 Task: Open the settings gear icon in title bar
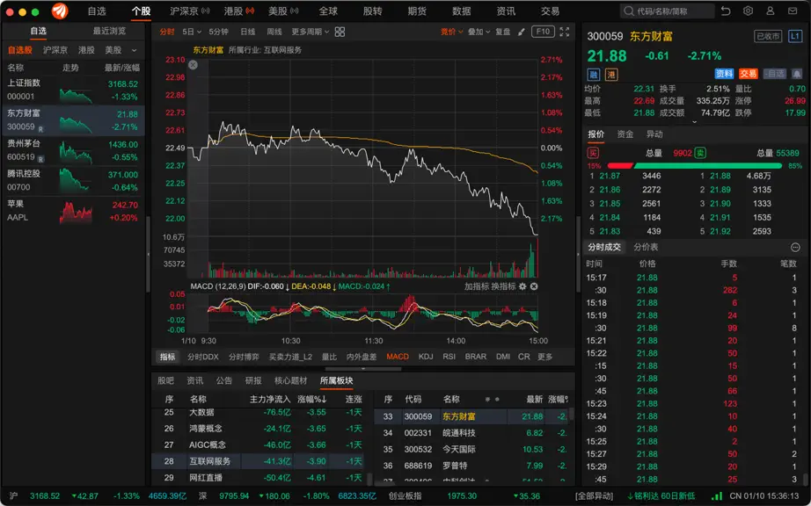[748, 11]
